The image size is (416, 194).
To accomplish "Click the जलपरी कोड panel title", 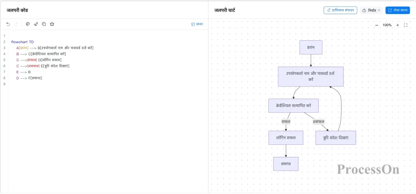I will (17, 10).
